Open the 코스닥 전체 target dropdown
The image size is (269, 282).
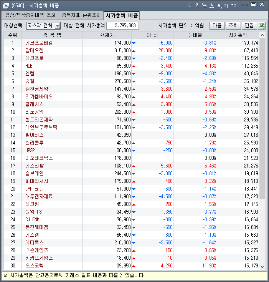coord(43,26)
